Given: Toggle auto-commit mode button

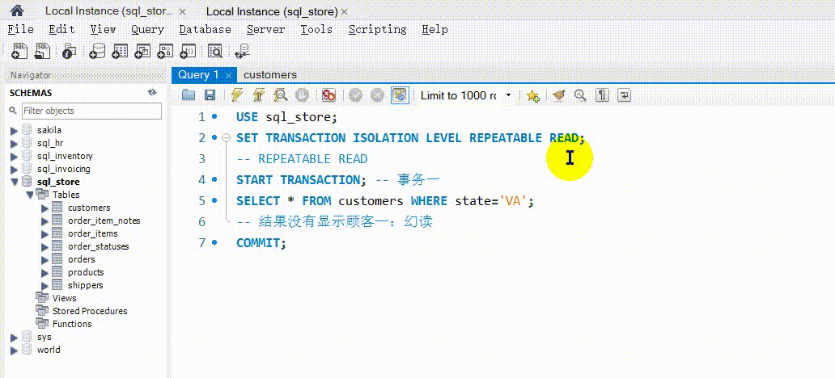Looking at the screenshot, I should click(399, 95).
